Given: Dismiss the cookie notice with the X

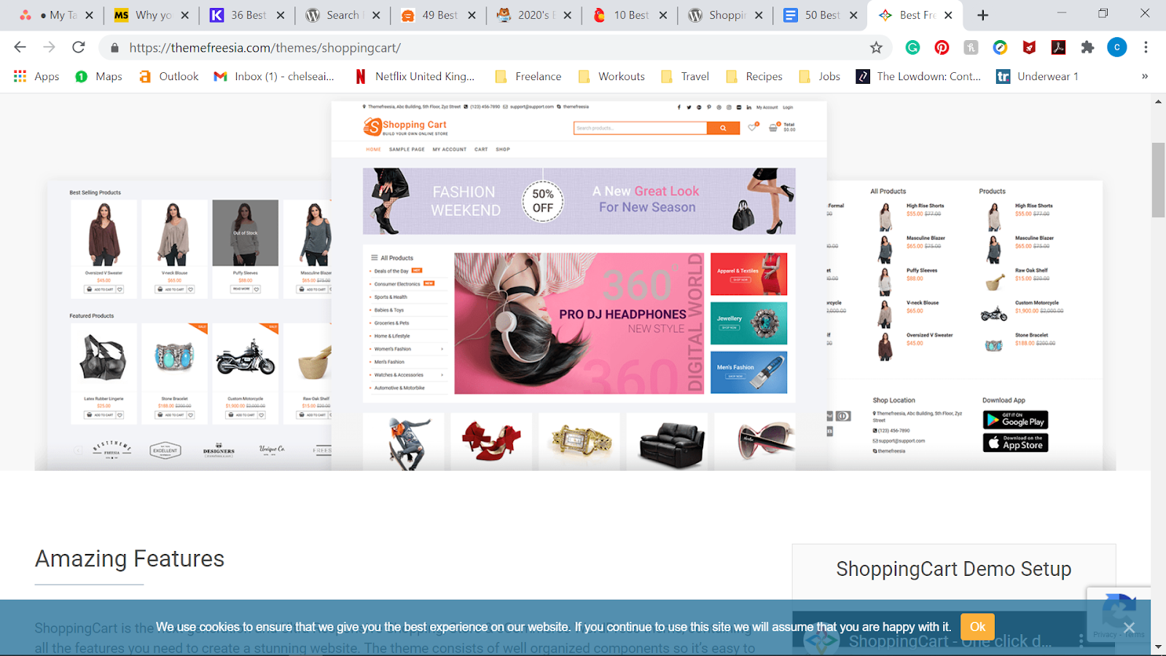Looking at the screenshot, I should (x=1129, y=628).
